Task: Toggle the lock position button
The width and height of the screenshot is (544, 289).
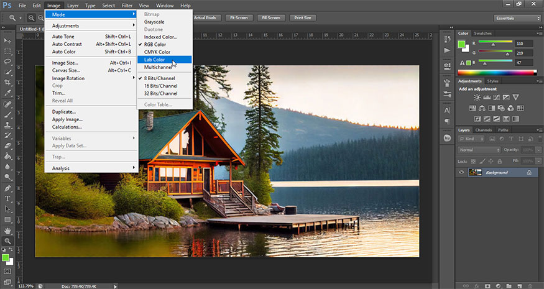Action: 492,160
